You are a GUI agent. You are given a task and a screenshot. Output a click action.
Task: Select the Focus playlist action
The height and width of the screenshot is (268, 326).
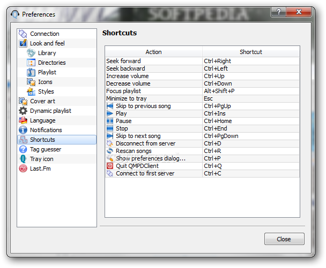154,91
